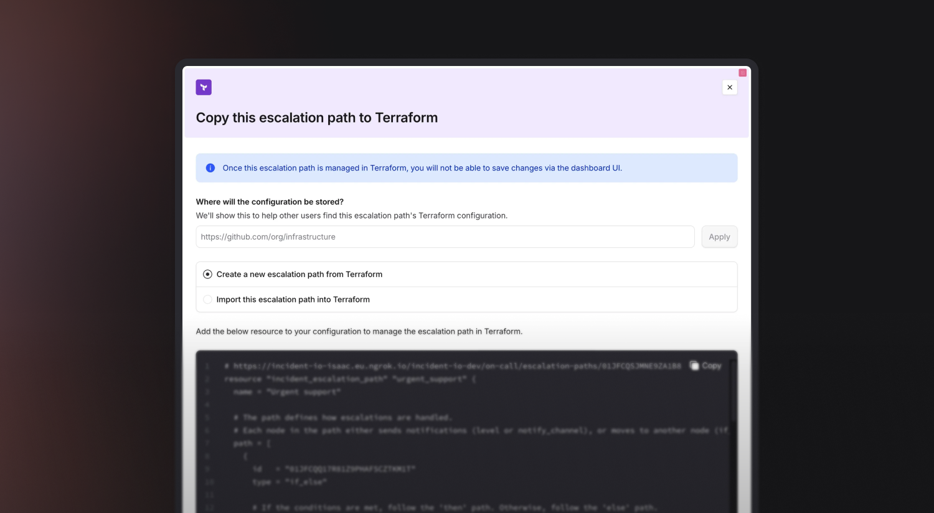Click the 'Add the below resource' instruction text
Viewport: 934px width, 513px height.
click(359, 331)
